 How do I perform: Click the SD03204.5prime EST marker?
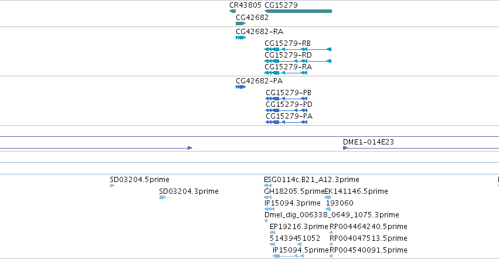(112, 186)
